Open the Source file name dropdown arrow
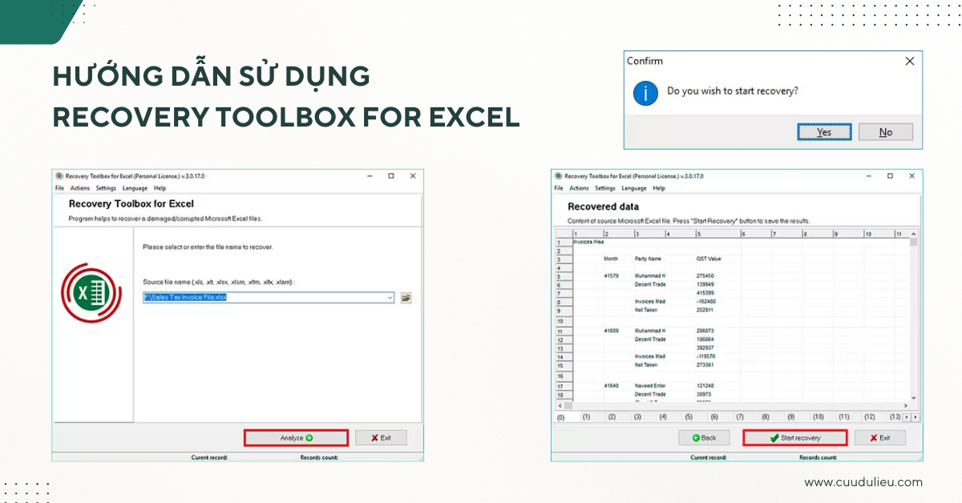 pos(389,297)
